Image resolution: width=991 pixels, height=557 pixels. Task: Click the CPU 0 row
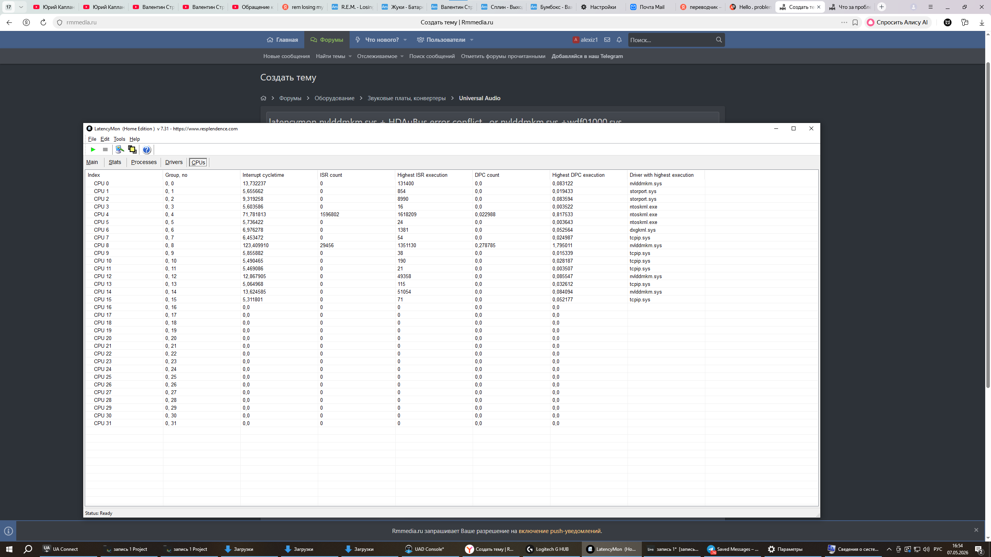tap(451, 183)
